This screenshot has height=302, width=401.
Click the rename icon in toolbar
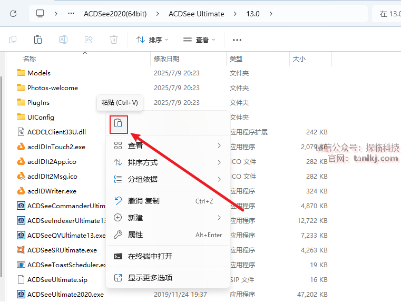pyautogui.click(x=63, y=40)
